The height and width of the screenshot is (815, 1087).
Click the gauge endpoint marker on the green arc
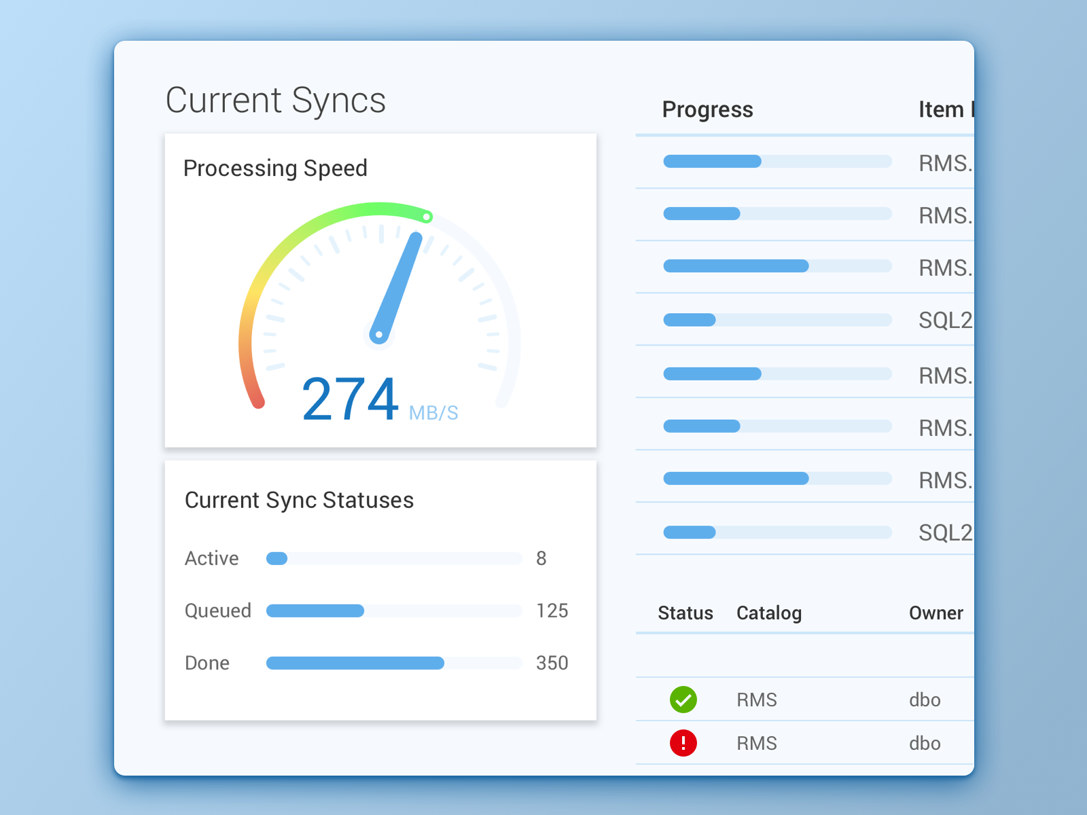click(428, 217)
